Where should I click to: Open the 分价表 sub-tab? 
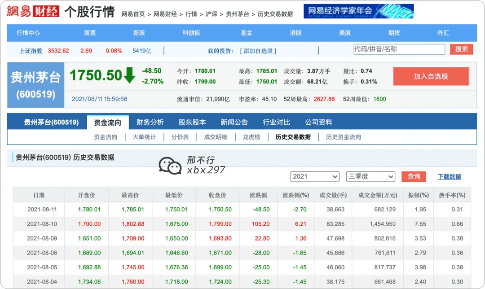coord(180,137)
